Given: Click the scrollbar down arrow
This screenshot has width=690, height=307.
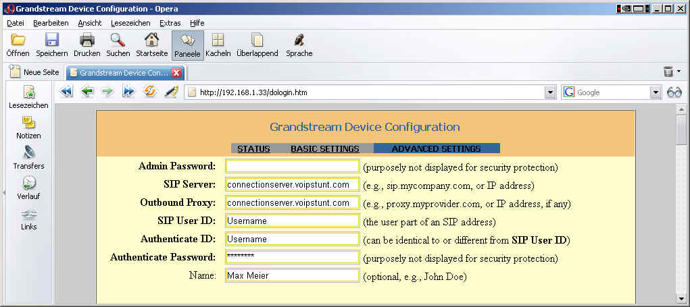Looking at the screenshot, I should tap(681, 298).
